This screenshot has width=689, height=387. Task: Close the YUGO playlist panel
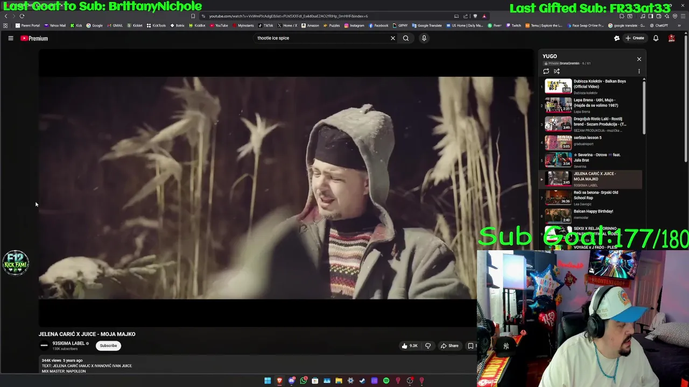pos(639,59)
